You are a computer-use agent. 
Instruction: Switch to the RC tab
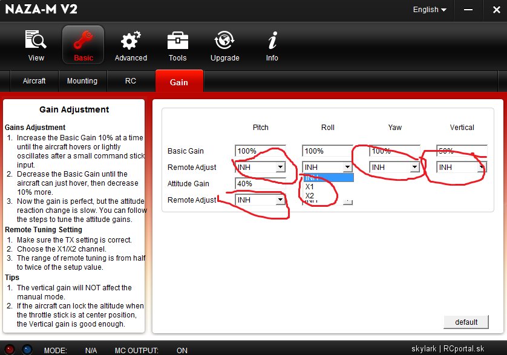(x=131, y=81)
